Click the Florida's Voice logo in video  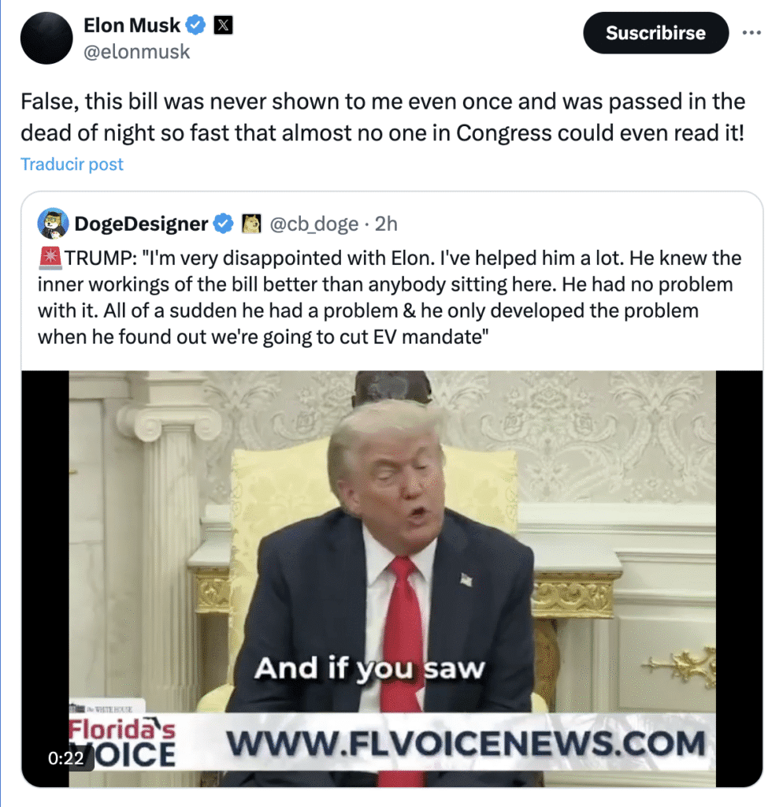122,742
